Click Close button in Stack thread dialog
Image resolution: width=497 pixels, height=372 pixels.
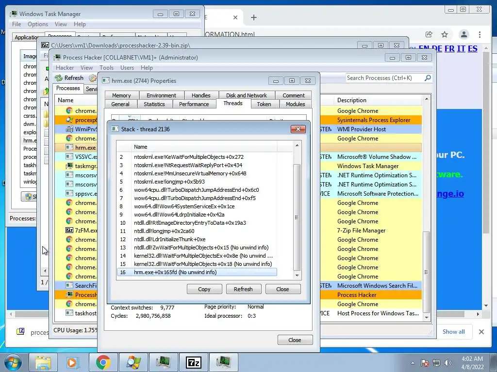[283, 289]
